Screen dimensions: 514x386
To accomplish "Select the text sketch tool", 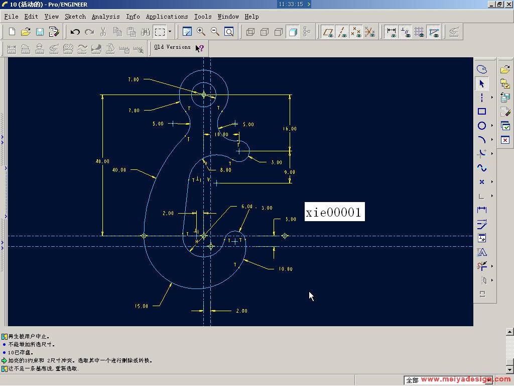I will pyautogui.click(x=481, y=252).
